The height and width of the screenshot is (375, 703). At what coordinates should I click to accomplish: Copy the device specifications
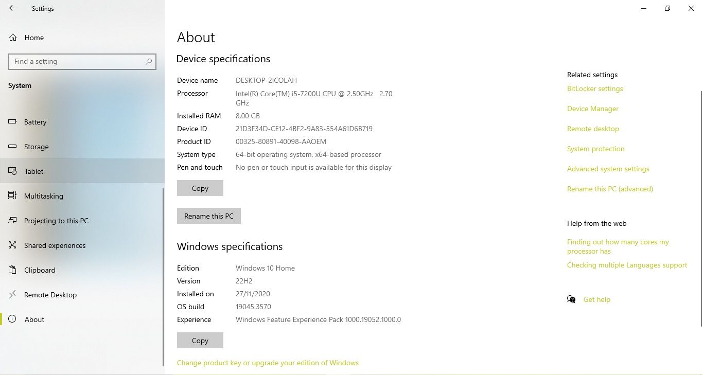pos(200,188)
